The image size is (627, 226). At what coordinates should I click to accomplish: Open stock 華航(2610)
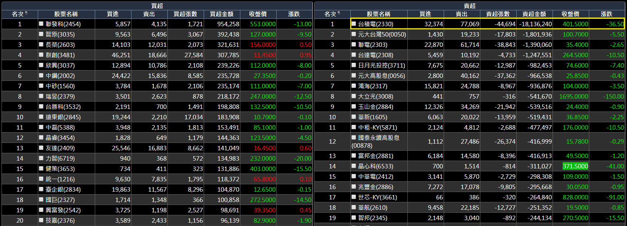(x=373, y=208)
